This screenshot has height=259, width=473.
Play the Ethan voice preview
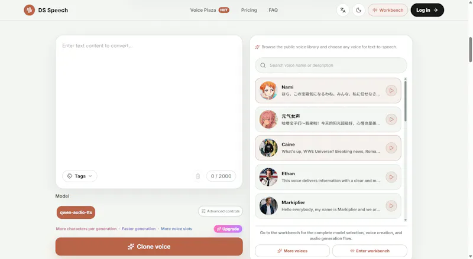pyautogui.click(x=391, y=177)
